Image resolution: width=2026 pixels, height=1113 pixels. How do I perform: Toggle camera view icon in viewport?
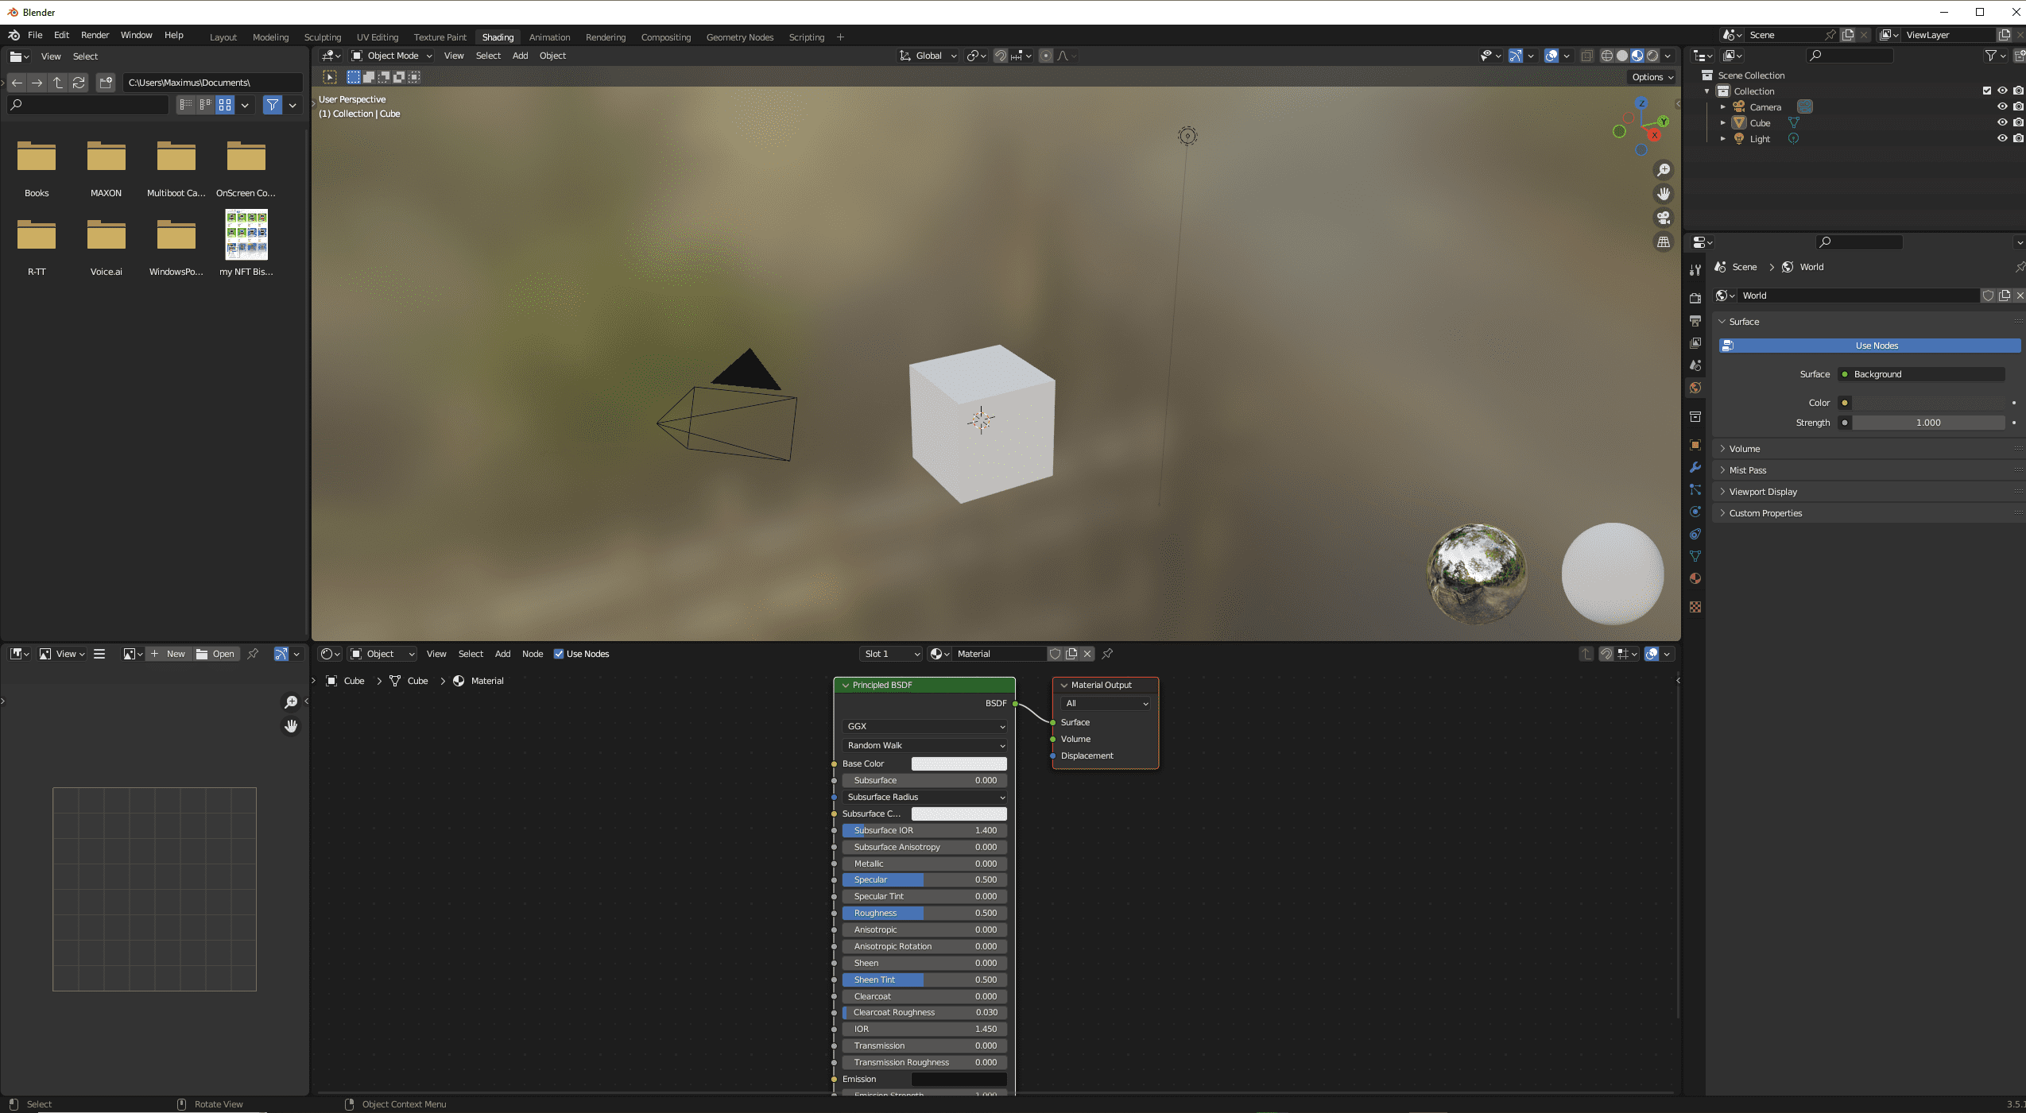[x=1663, y=218]
